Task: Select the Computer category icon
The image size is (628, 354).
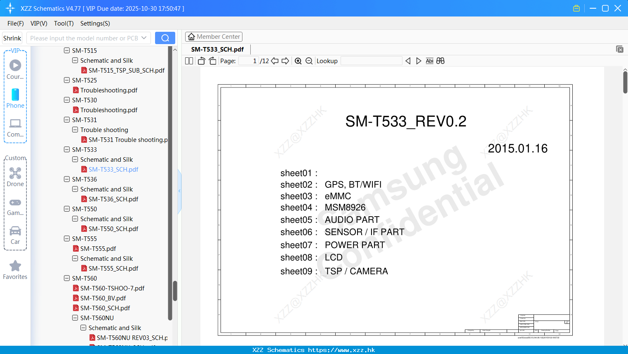Action: pos(15,123)
